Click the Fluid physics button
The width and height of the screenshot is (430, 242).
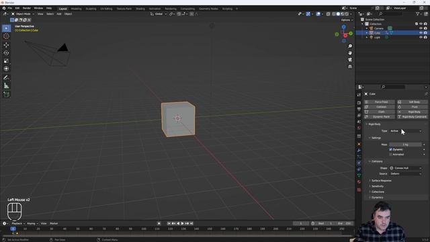pos(412,107)
